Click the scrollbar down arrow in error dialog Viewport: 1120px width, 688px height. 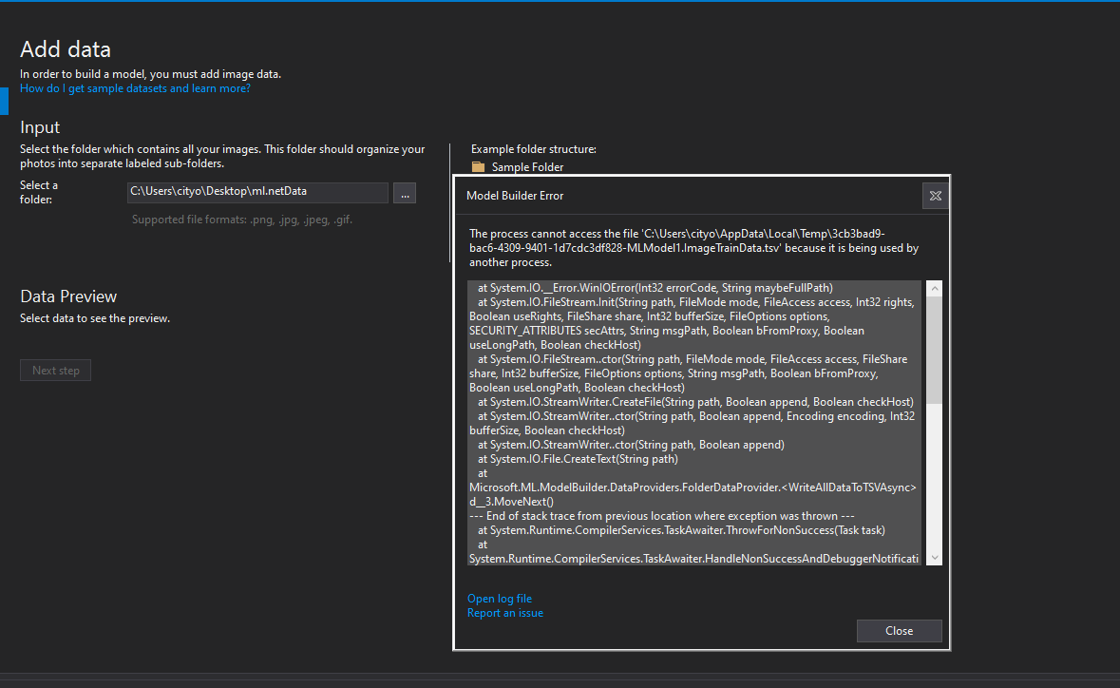pyautogui.click(x=932, y=559)
